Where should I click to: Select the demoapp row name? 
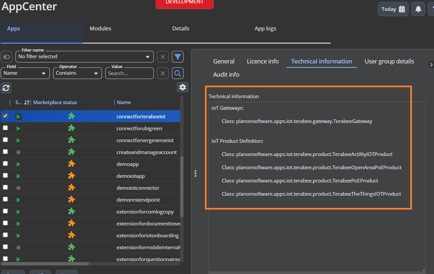tap(127, 164)
